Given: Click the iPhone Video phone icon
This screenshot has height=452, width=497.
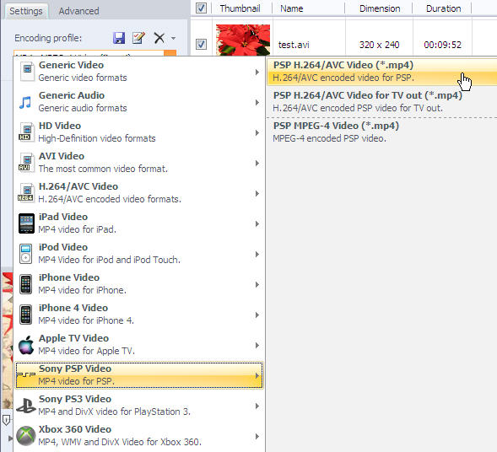Looking at the screenshot, I should [x=25, y=284].
